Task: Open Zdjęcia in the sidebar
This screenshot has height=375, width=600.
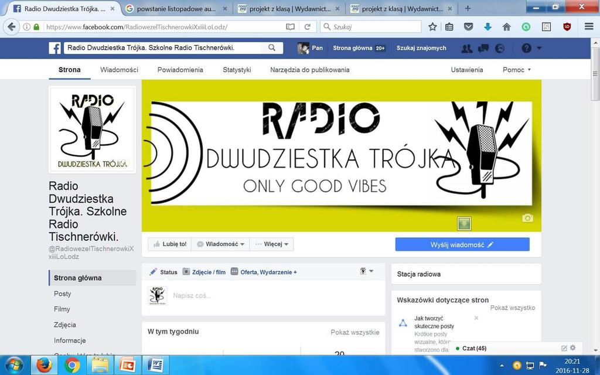Action: pos(64,325)
